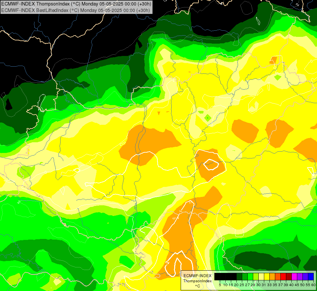
Task: Pick the purple 45–50 legend swatch
Action: (300, 276)
